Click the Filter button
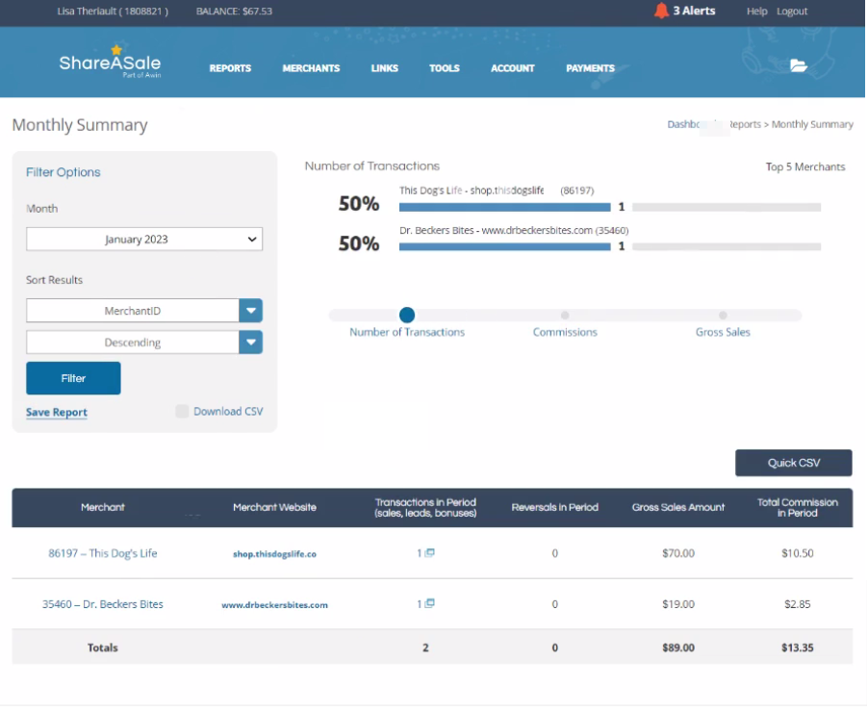The width and height of the screenshot is (868, 712). [x=73, y=378]
